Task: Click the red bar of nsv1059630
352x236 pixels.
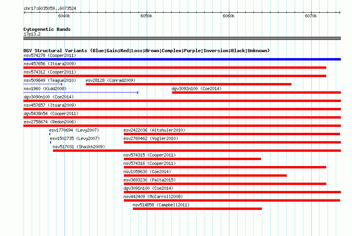Action: tap(205, 176)
